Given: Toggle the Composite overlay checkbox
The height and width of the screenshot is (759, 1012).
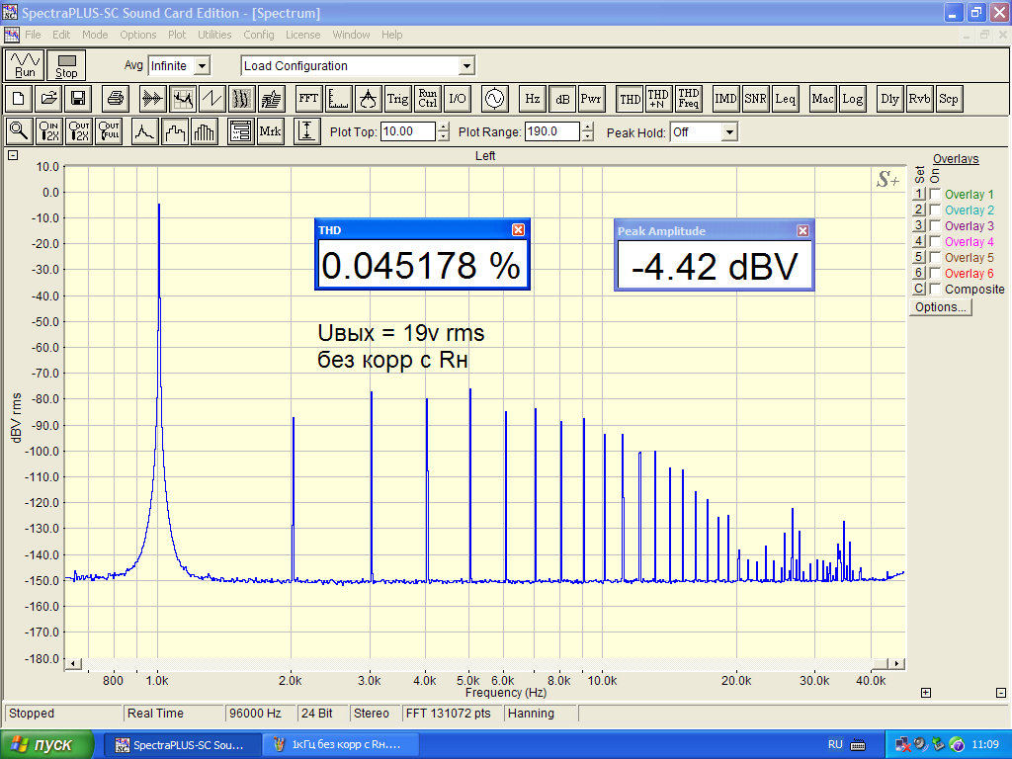Looking at the screenshot, I should click(x=935, y=290).
